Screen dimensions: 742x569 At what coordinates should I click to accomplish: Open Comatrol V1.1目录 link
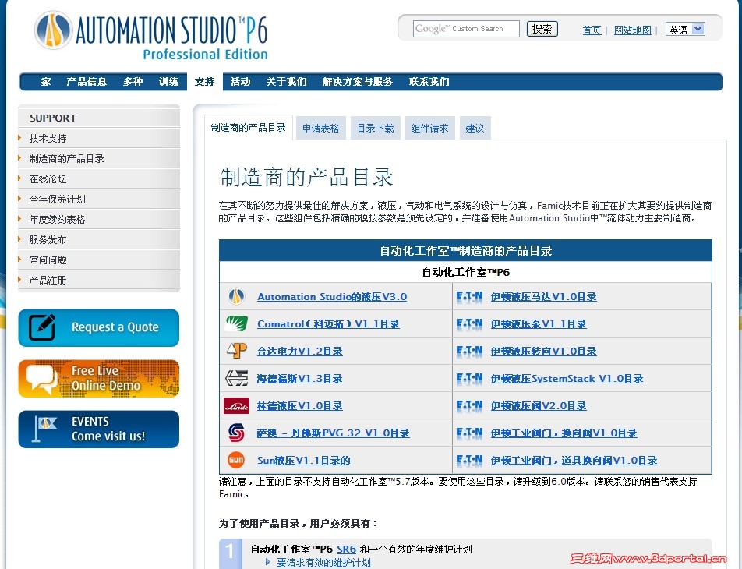click(x=328, y=324)
